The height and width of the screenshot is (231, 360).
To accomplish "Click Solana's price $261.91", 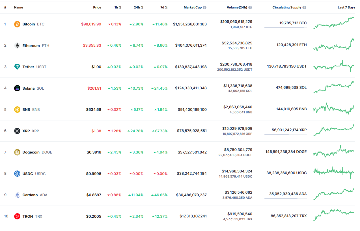I will point(94,88).
